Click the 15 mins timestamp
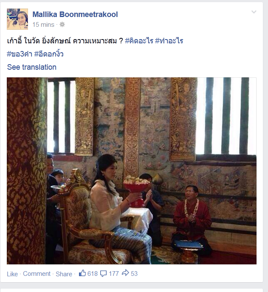The image size is (268, 292). [43, 25]
